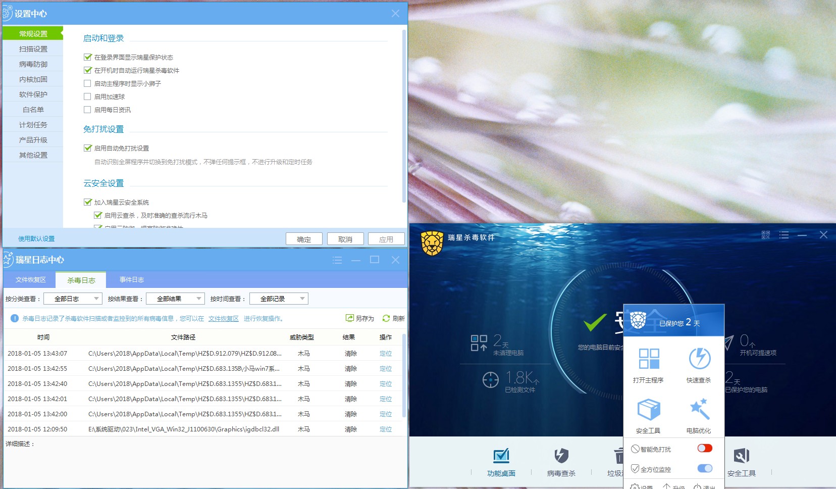The width and height of the screenshot is (836, 489).
Task: Expand the 全部日志 category dropdown
Action: pyautogui.click(x=73, y=299)
